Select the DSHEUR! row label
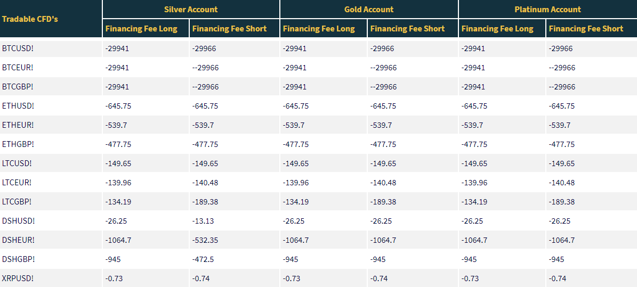Screen dimensions: 637x287 18,240
